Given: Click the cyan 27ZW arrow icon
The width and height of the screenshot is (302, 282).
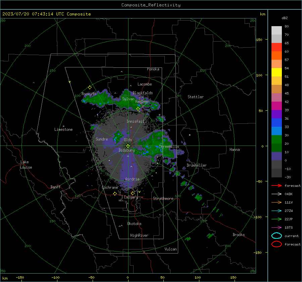Looking at the screenshot, I should point(276,211).
